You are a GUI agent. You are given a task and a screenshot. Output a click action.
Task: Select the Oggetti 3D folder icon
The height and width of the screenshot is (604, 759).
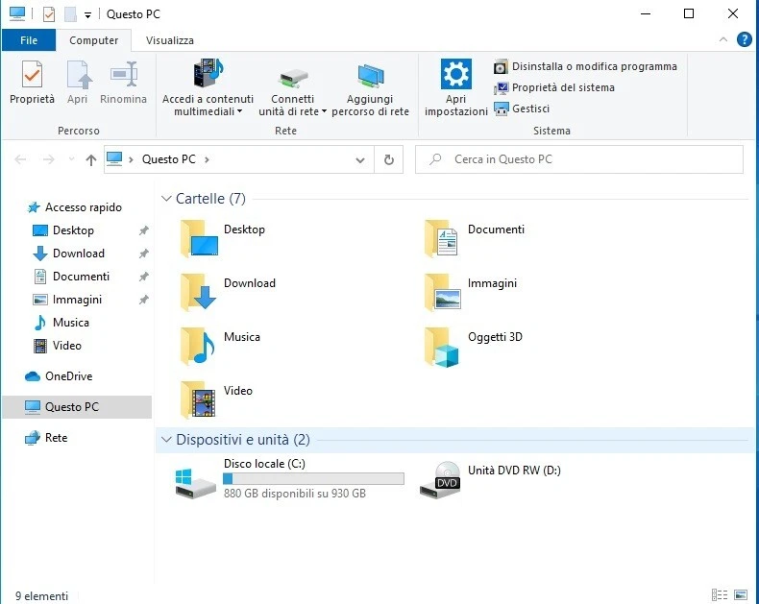tap(441, 347)
